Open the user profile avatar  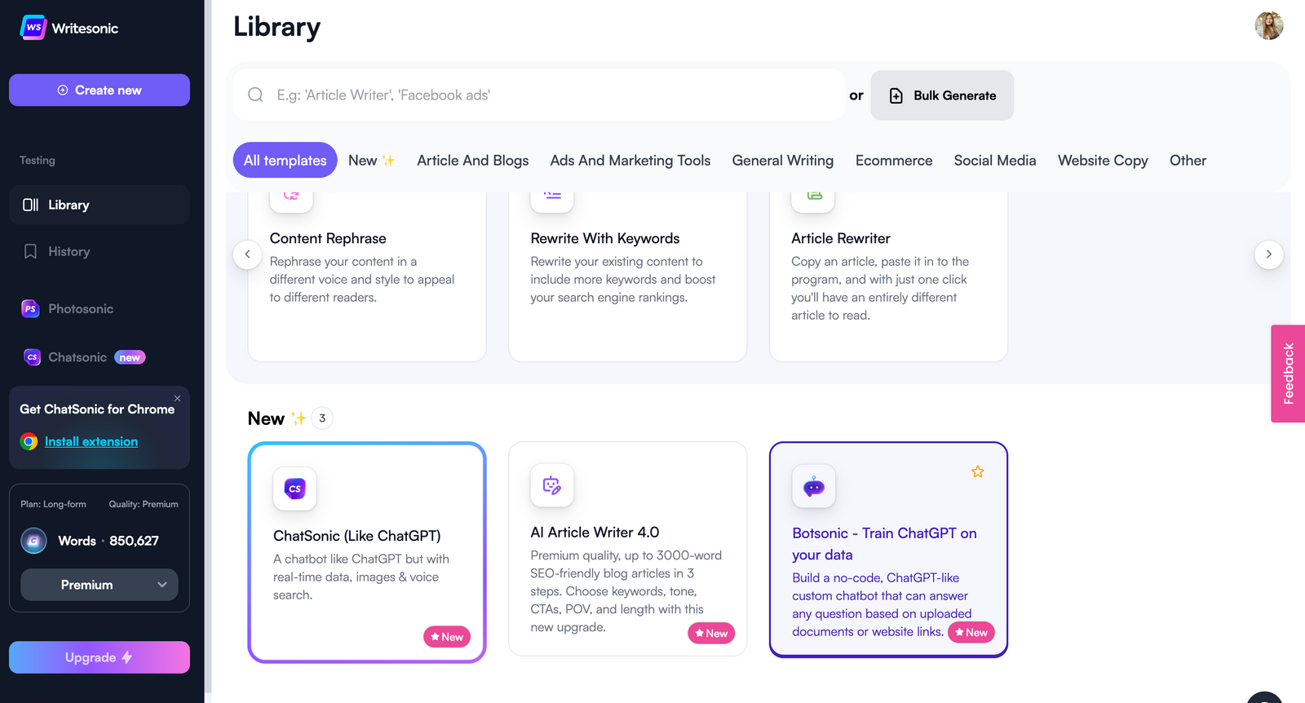coord(1268,26)
